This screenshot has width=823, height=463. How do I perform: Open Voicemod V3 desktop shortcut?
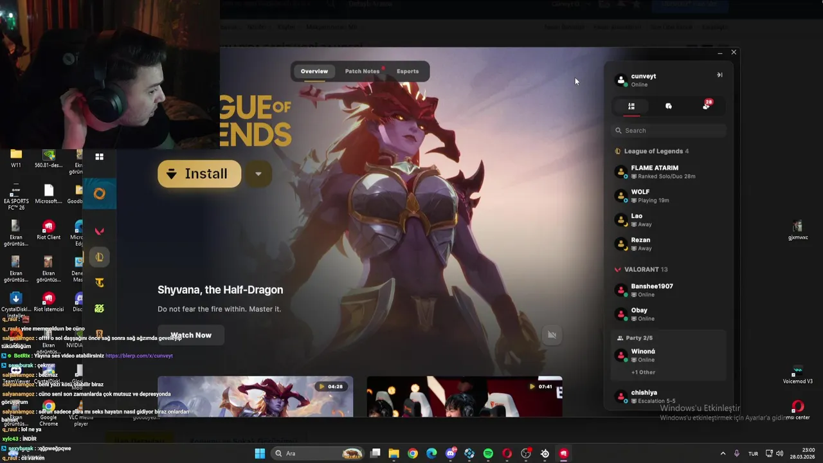click(x=798, y=375)
